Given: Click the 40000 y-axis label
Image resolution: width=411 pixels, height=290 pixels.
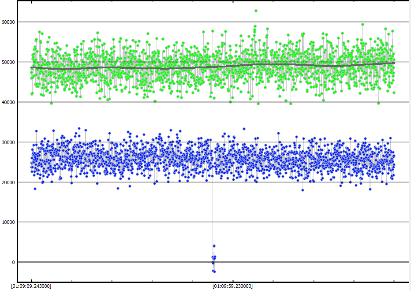Looking at the screenshot, I should pos(8,102).
